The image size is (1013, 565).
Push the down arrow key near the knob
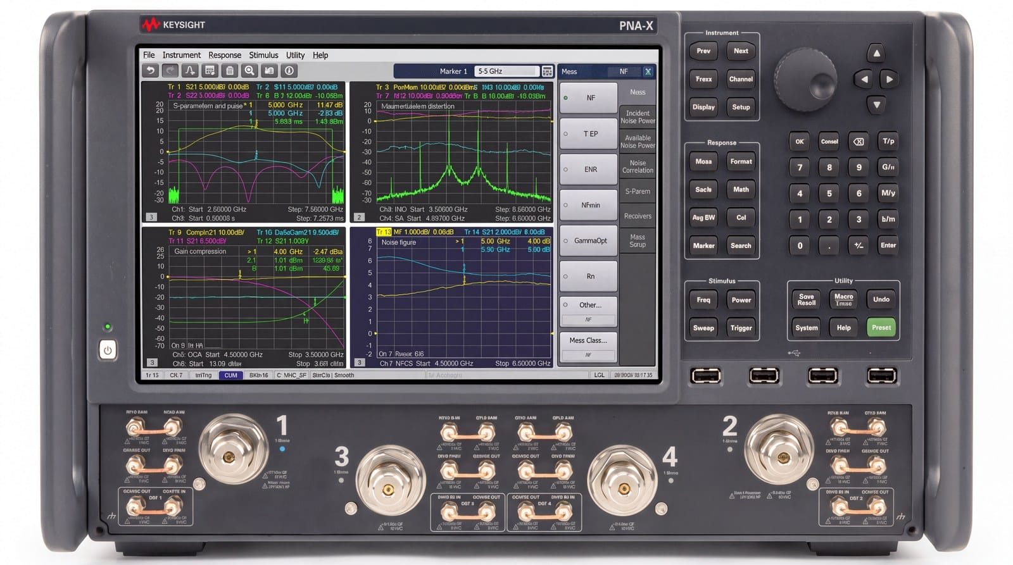tap(876, 104)
